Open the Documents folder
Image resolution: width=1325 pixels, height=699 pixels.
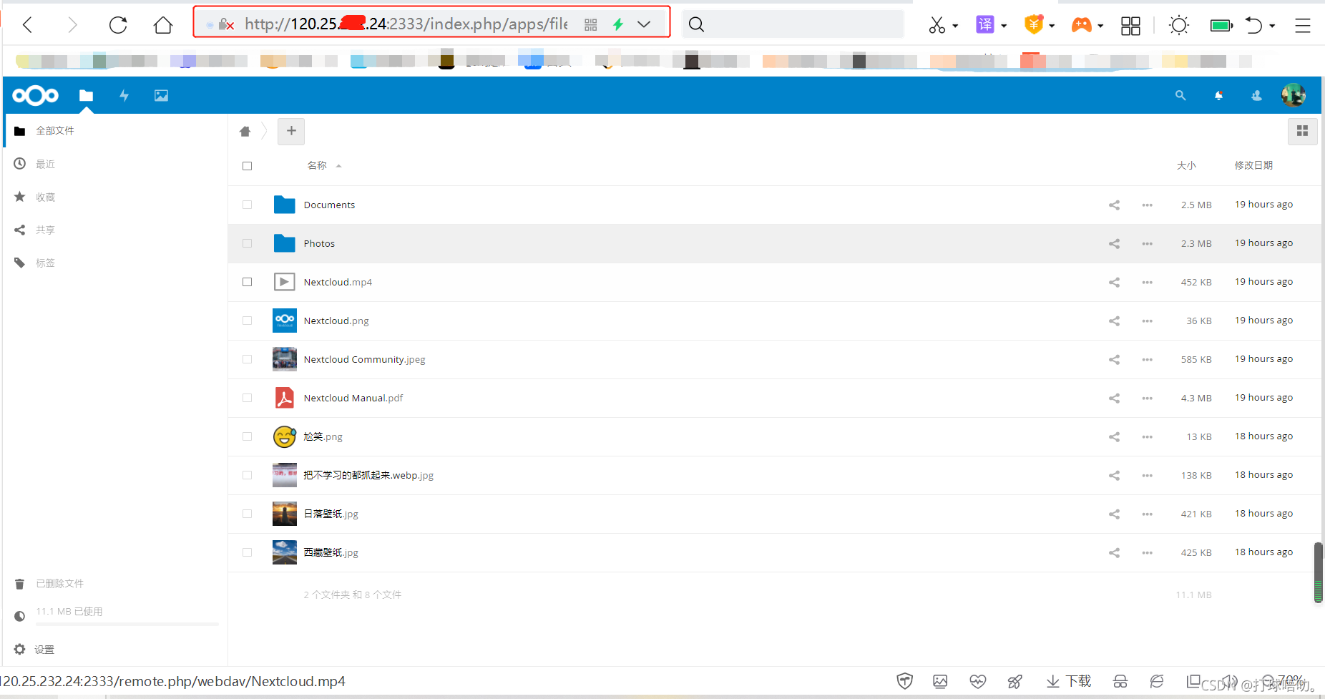coord(329,205)
